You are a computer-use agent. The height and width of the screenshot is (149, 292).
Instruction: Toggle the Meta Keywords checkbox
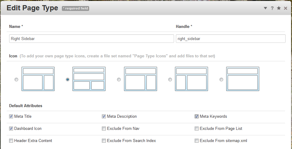[x=197, y=116]
